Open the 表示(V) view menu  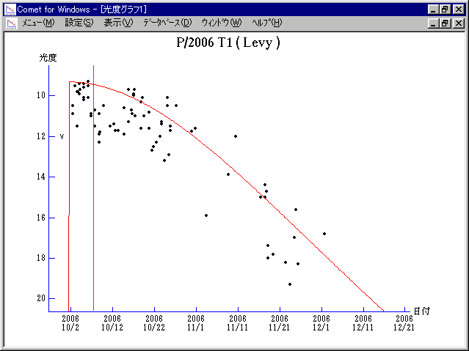(118, 23)
